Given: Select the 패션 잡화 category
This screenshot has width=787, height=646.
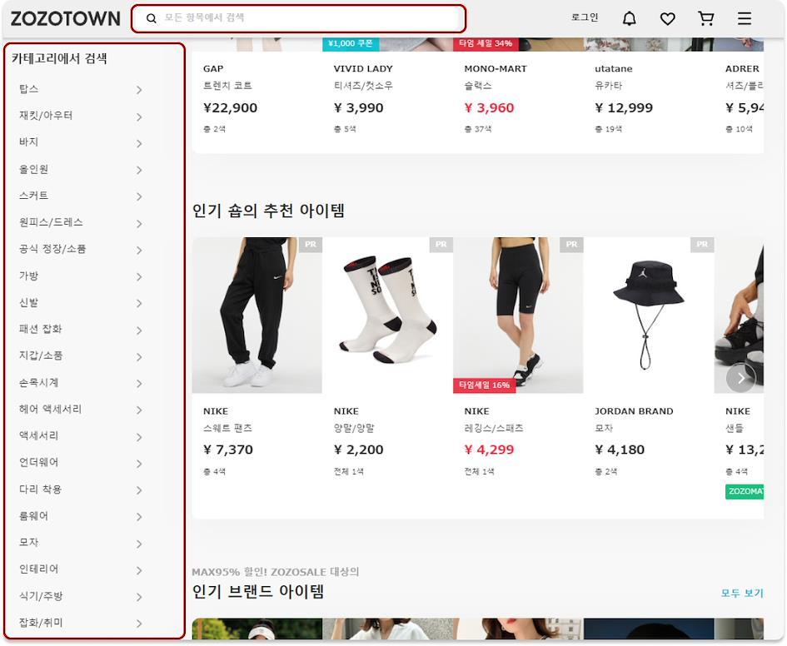Looking at the screenshot, I should point(40,329).
